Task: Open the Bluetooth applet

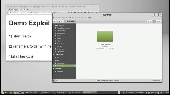Action: [x=161, y=93]
